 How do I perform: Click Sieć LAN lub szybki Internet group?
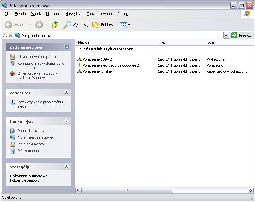point(106,49)
